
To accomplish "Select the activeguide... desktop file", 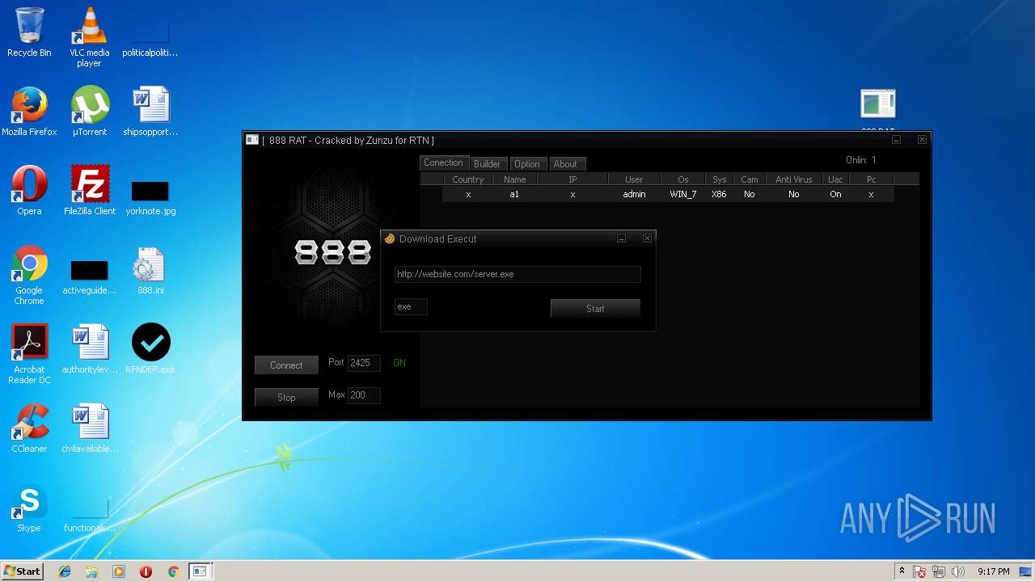I will (x=90, y=277).
